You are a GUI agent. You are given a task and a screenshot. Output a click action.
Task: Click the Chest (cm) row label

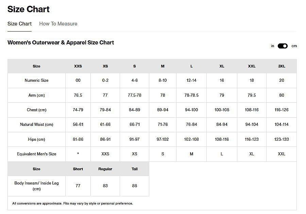36,110
